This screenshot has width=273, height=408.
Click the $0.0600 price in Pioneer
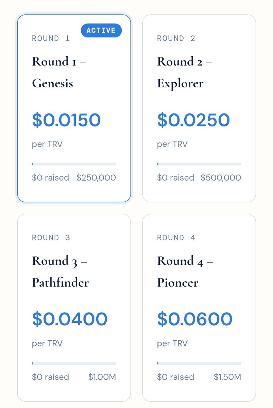coord(195,319)
